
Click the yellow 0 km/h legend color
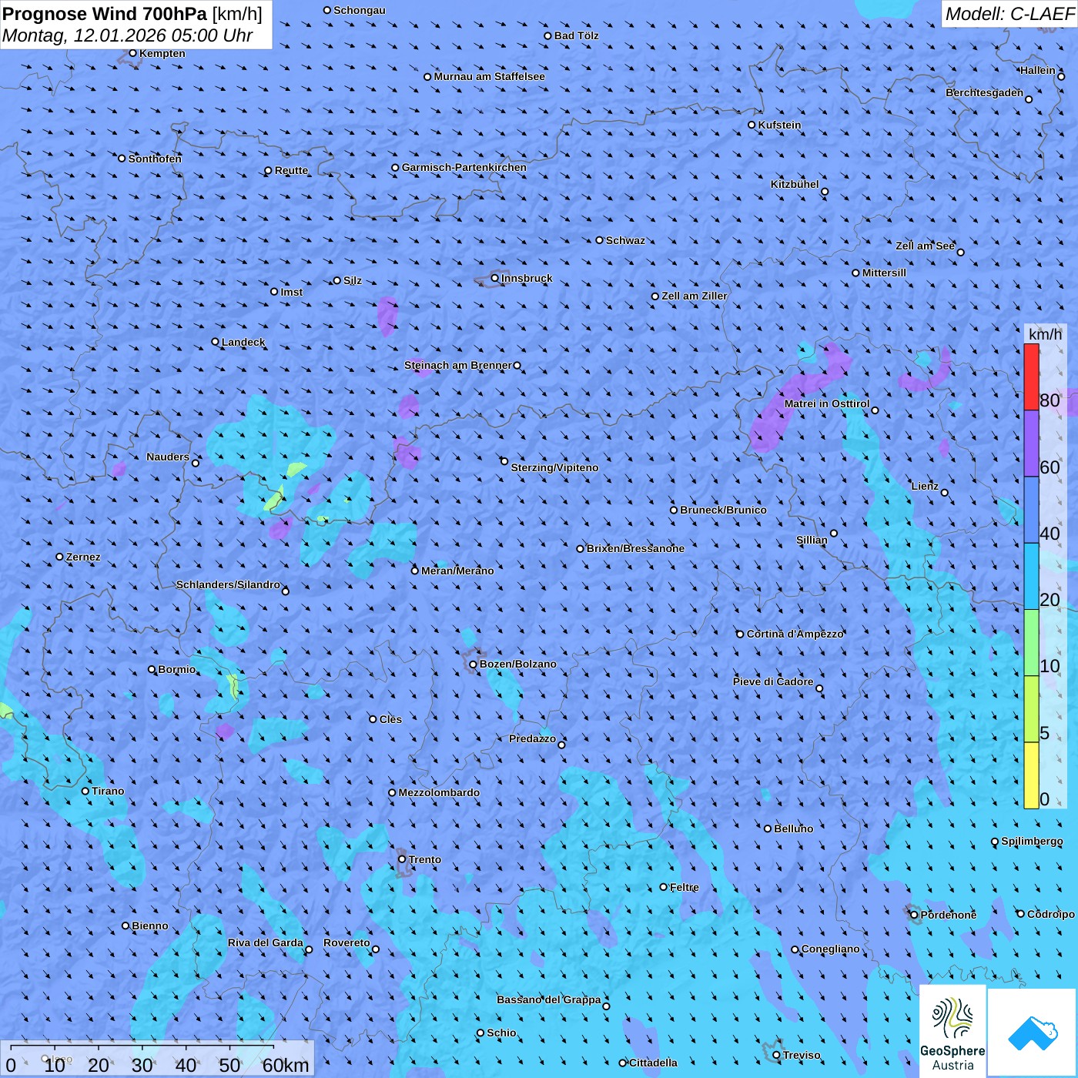tap(1031, 775)
